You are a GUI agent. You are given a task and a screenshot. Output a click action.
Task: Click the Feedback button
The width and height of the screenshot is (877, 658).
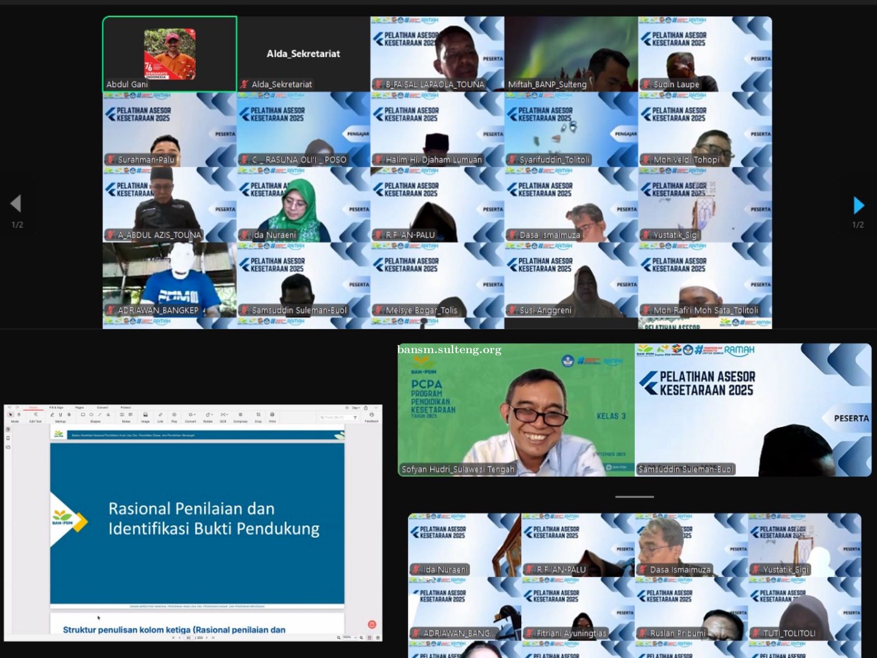click(371, 416)
